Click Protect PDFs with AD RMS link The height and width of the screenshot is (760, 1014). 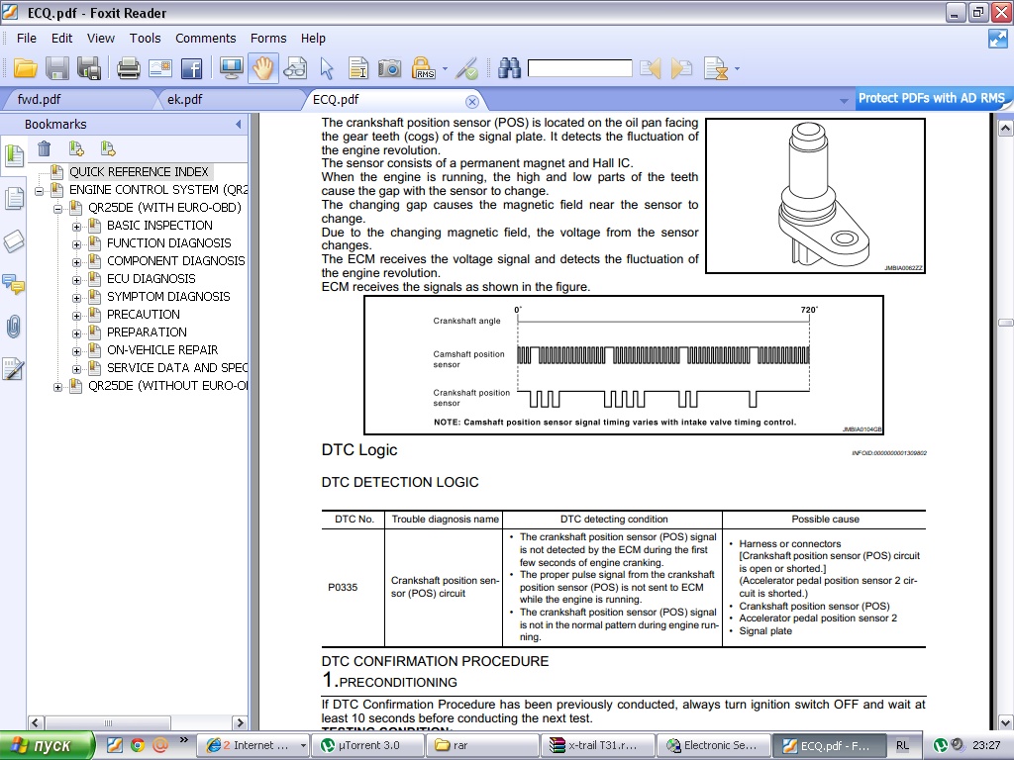(x=931, y=98)
